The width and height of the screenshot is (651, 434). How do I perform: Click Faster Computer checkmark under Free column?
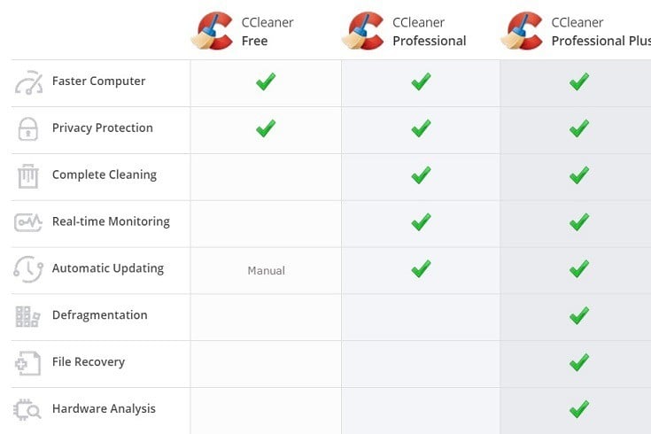click(266, 81)
